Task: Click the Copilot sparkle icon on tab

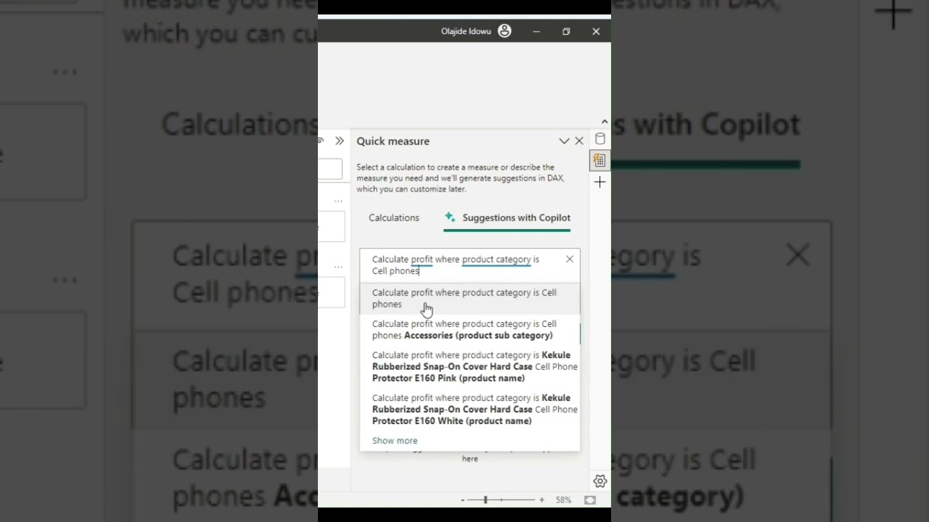Action: coord(450,217)
